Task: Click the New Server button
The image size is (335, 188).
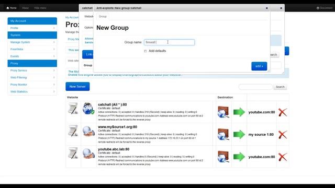Action: click(x=77, y=87)
